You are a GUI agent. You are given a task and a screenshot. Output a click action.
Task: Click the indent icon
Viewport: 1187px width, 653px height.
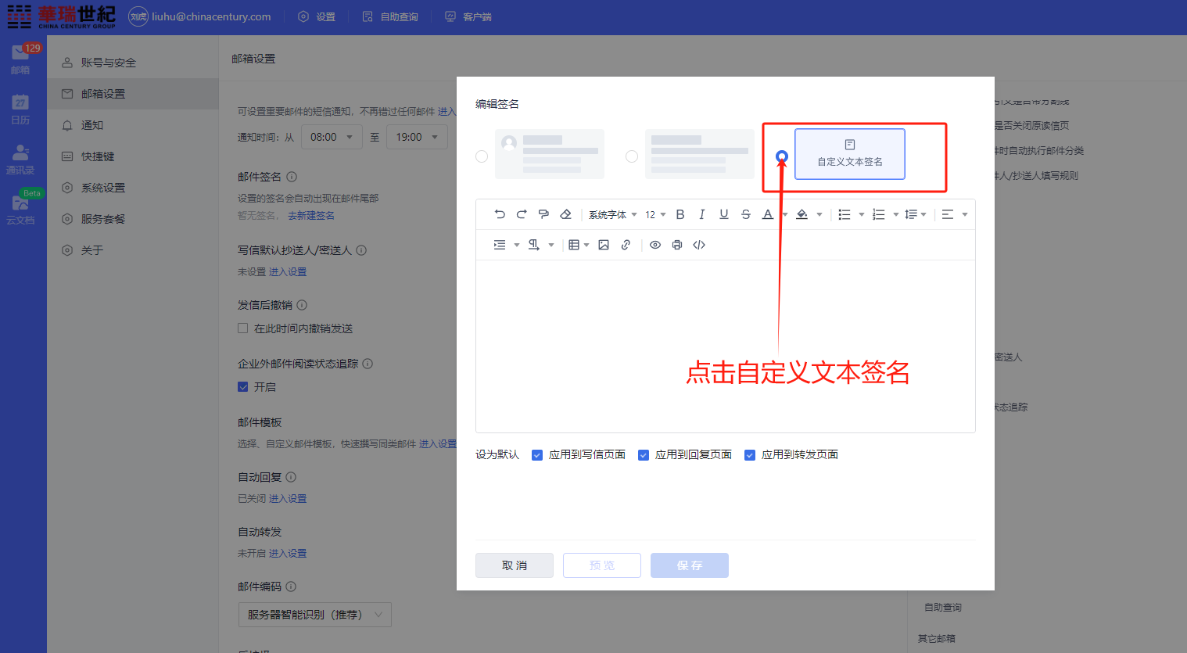[500, 245]
